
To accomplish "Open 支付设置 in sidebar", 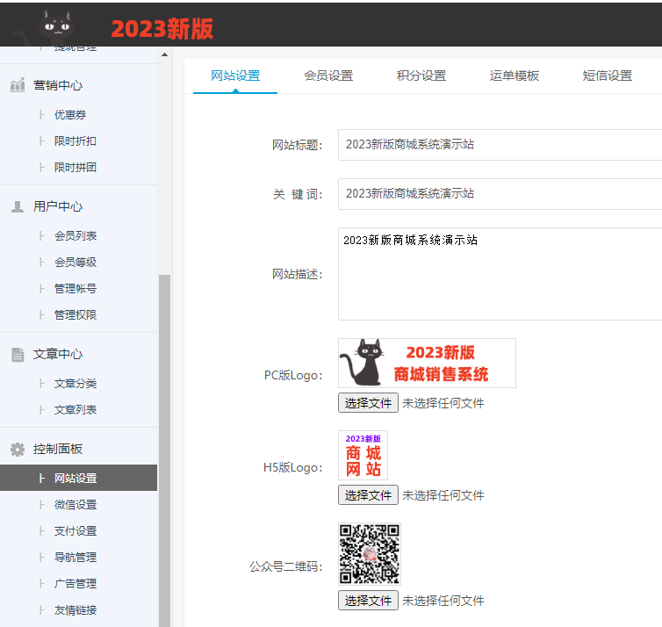I will [x=76, y=530].
